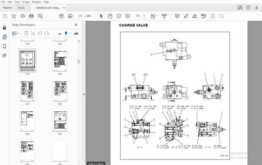Open the Find text magnifier
Viewport: 262px width, 165px height.
40,16
